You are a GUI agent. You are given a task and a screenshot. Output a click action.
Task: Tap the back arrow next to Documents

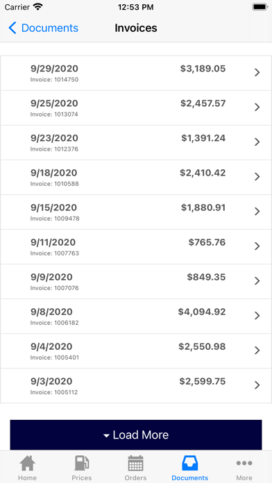coord(12,28)
